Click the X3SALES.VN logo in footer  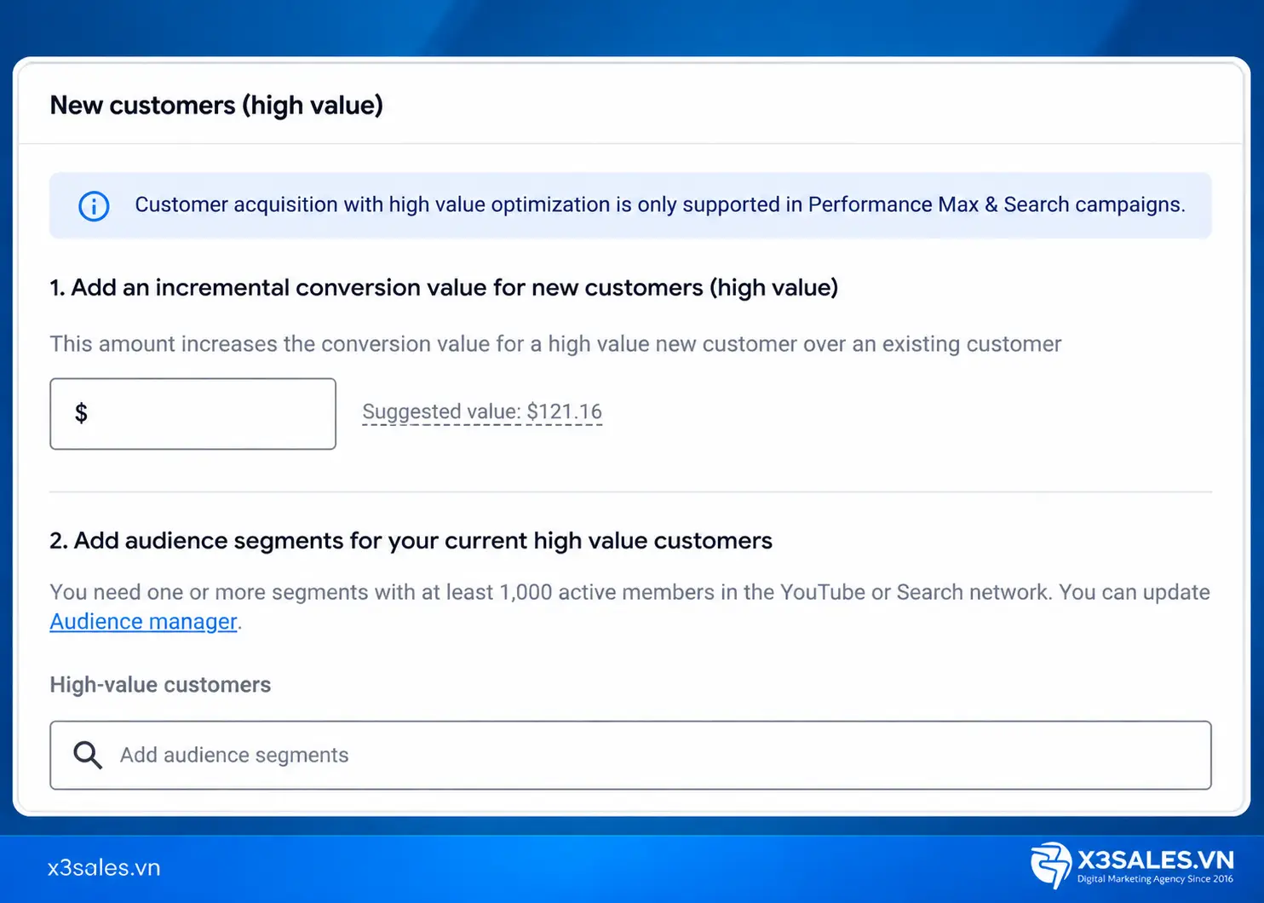pos(1132,866)
